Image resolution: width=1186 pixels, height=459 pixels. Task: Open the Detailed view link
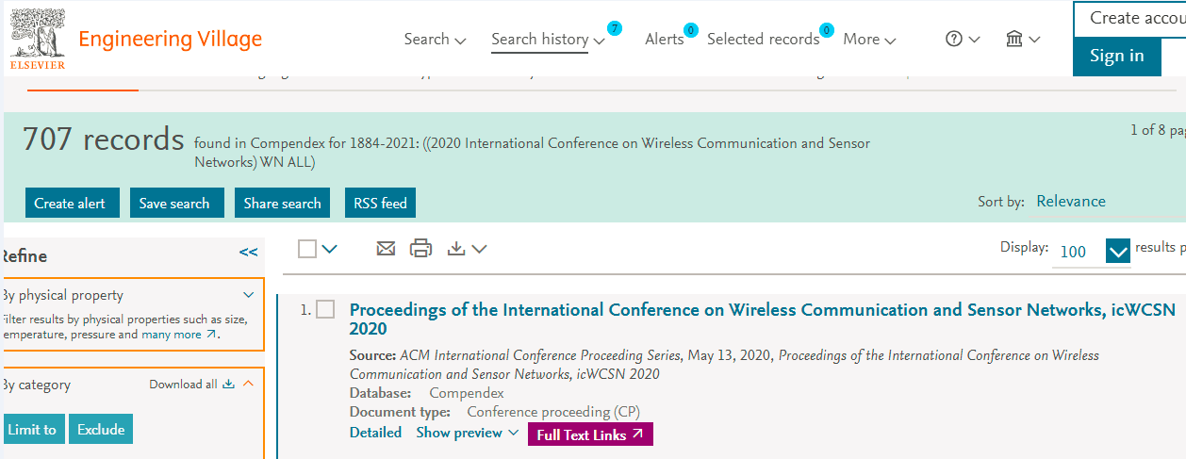coord(375,433)
